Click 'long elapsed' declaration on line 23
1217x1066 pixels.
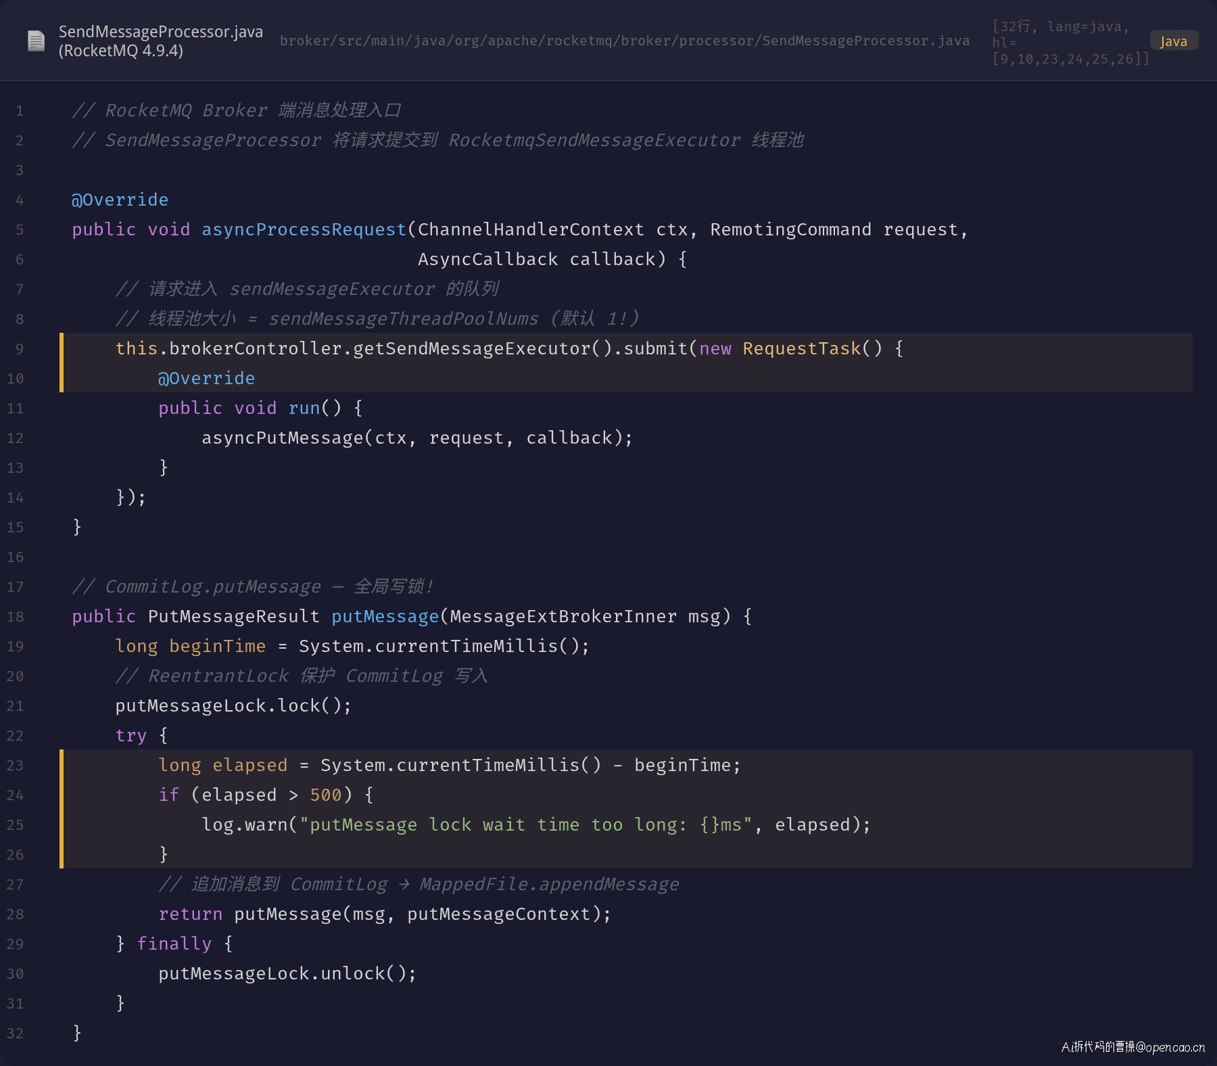click(223, 765)
